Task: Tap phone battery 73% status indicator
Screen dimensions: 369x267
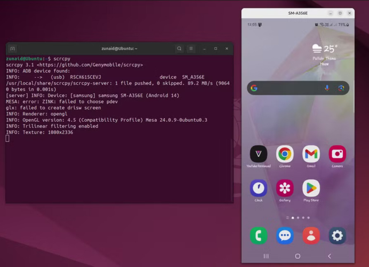Action: [343, 25]
